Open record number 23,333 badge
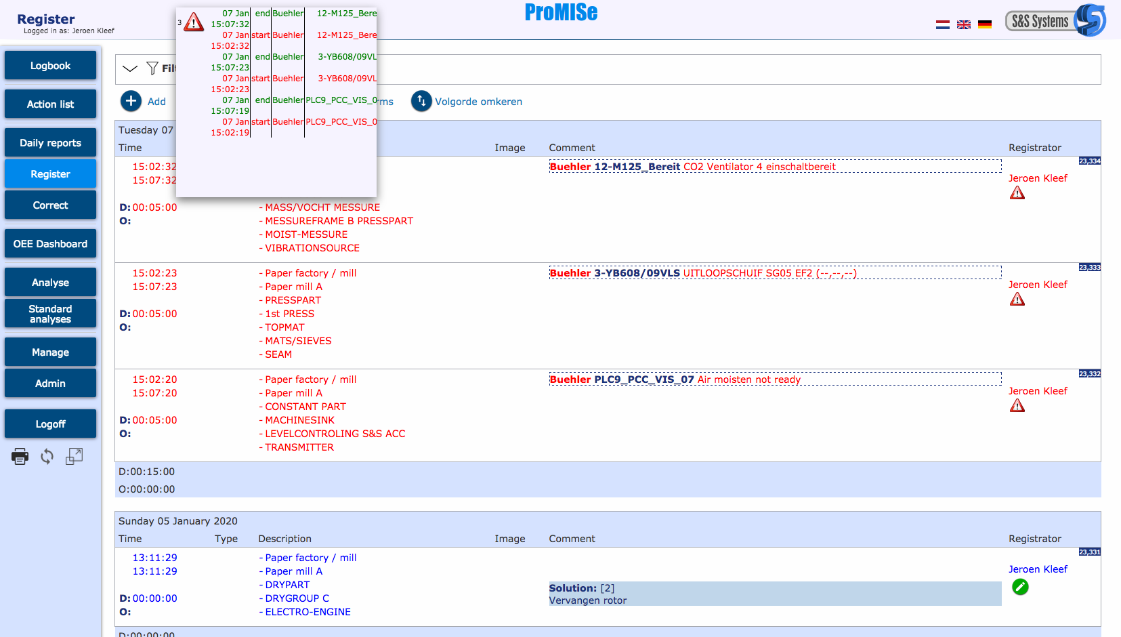Screen dimensions: 1121x637 pyautogui.click(x=1089, y=268)
